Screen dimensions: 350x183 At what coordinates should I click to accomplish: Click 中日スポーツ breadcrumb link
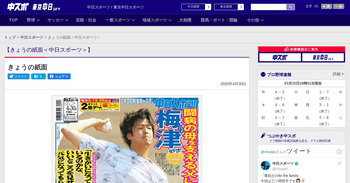(x=32, y=37)
